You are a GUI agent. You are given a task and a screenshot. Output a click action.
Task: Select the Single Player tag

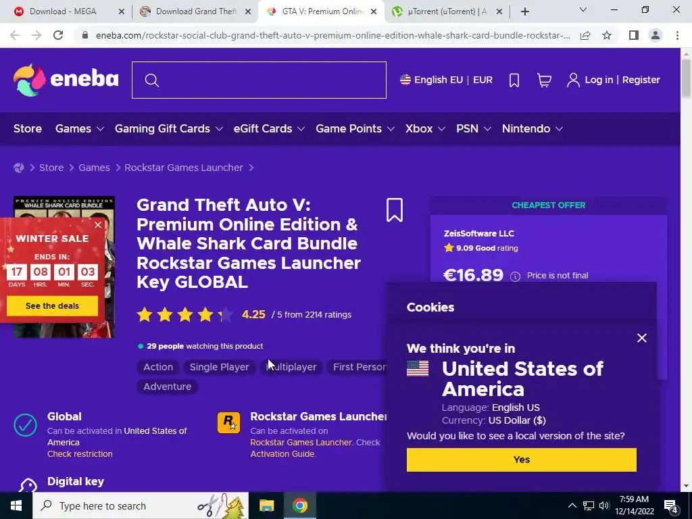click(x=220, y=367)
